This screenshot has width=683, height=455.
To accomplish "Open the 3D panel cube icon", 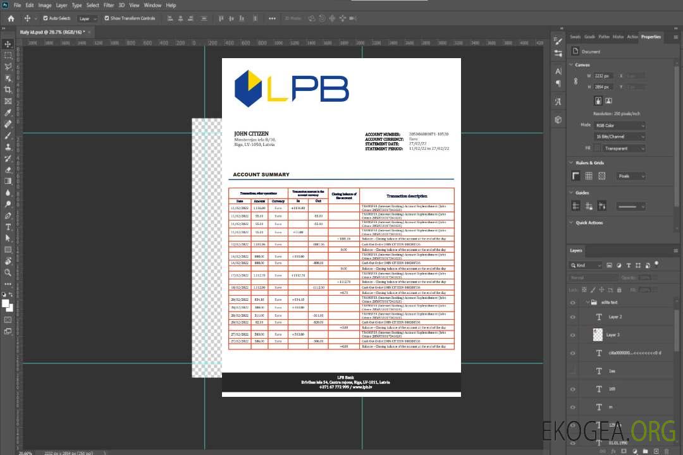I will click(x=558, y=119).
